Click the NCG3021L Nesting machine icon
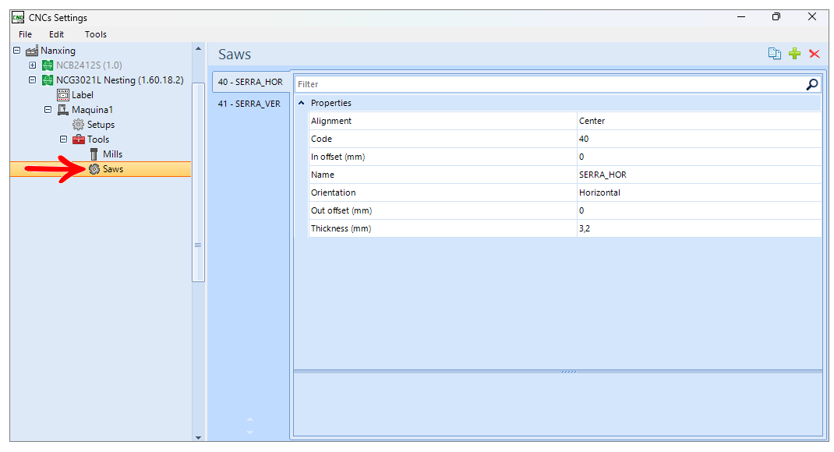834x452 pixels. coord(48,80)
